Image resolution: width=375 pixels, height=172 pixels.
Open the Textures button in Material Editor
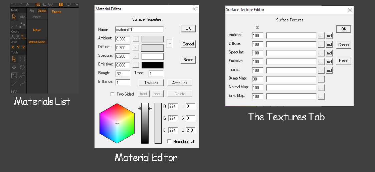151,83
